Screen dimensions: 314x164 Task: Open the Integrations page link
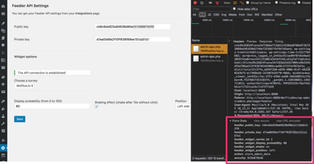pos(84,13)
